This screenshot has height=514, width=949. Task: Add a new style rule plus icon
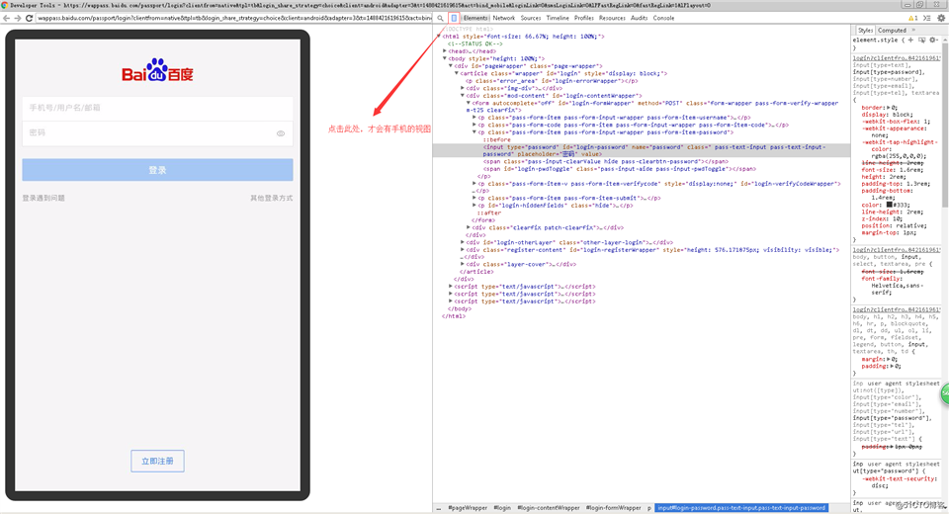pyautogui.click(x=910, y=40)
